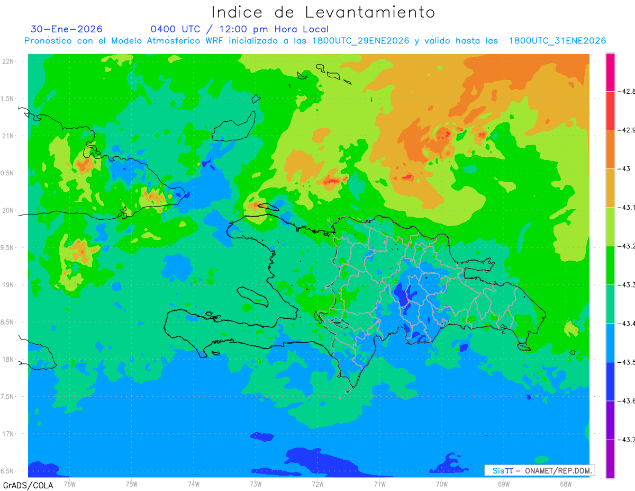This screenshot has width=635, height=491.
Task: Click the legend value "-42.8"
Action: click(627, 92)
